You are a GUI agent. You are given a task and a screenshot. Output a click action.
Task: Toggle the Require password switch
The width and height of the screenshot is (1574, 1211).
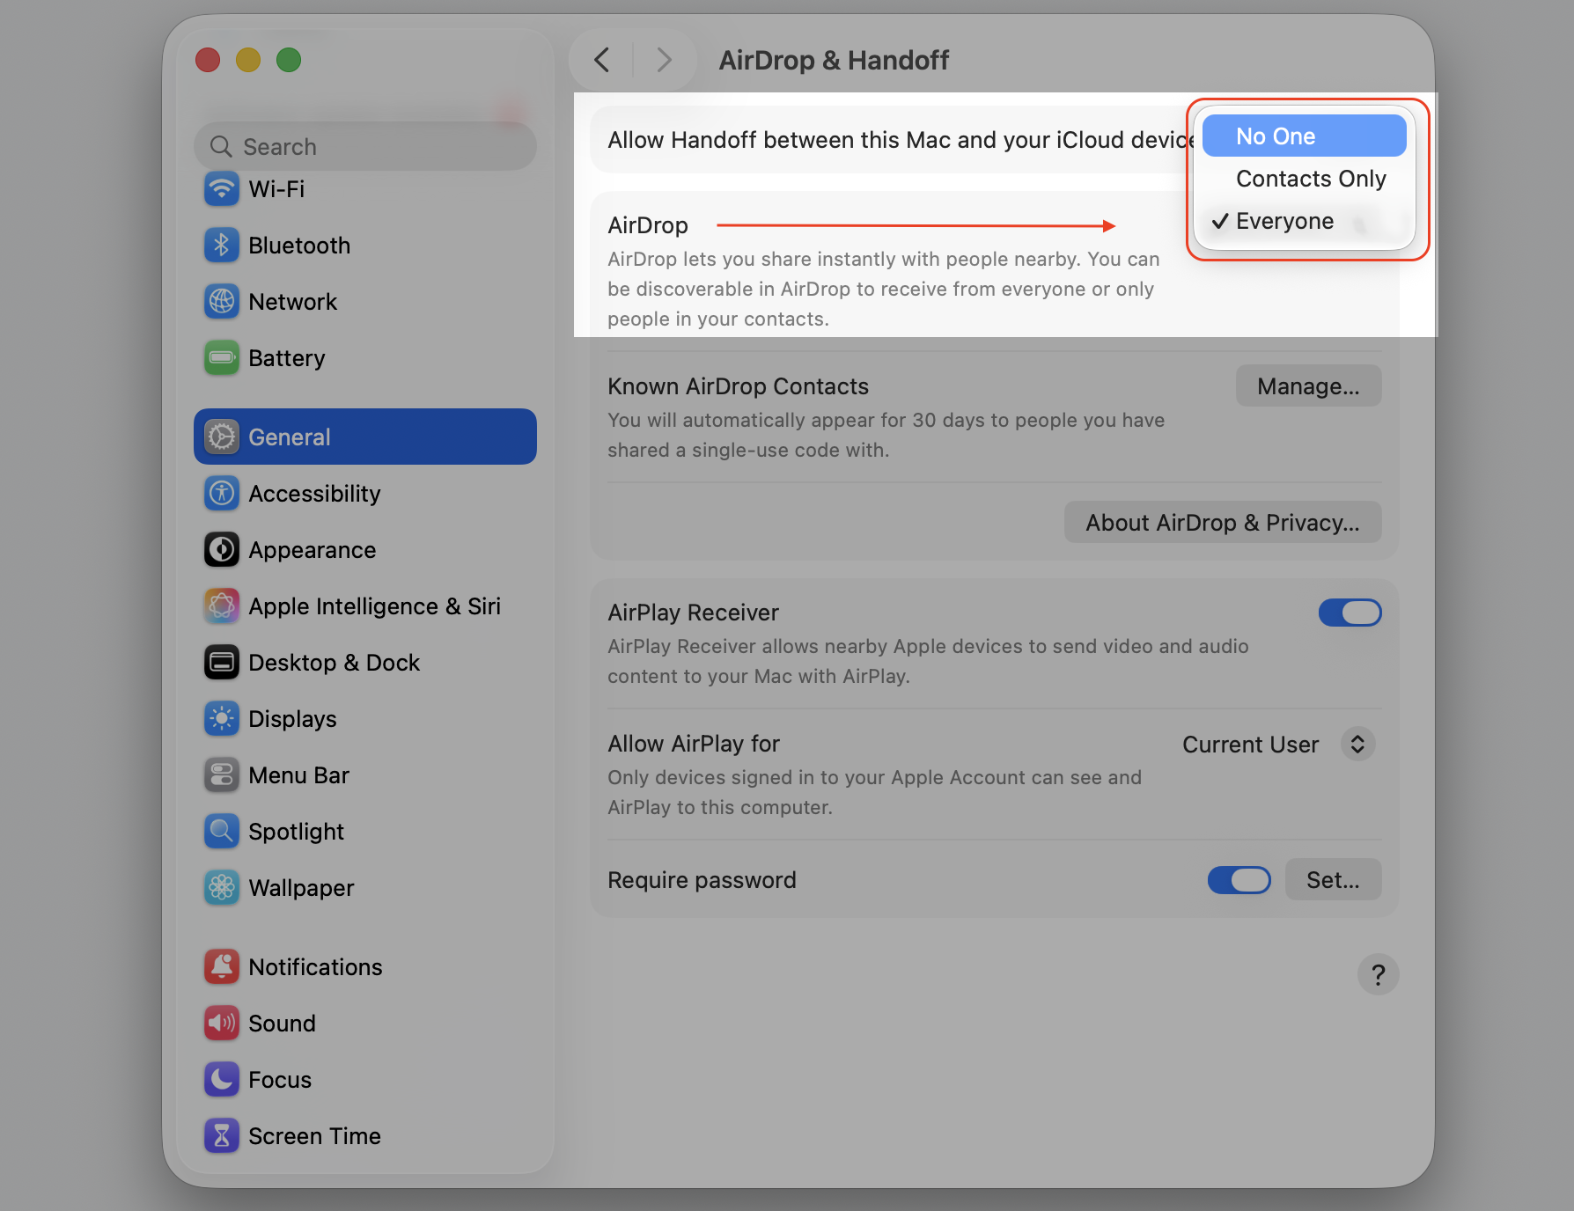tap(1239, 880)
